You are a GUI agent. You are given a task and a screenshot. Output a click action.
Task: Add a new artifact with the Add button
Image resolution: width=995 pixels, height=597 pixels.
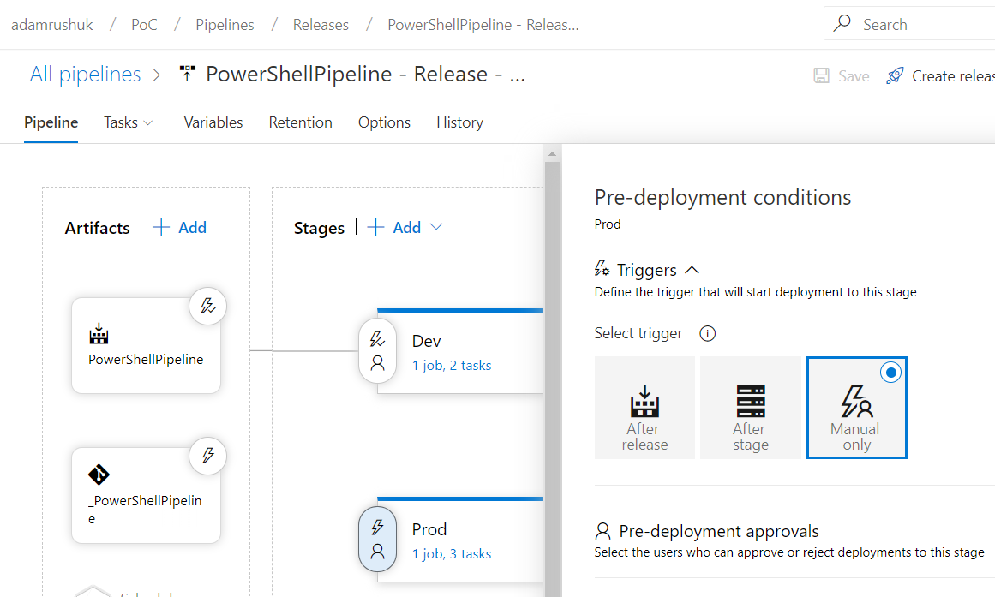coord(178,227)
